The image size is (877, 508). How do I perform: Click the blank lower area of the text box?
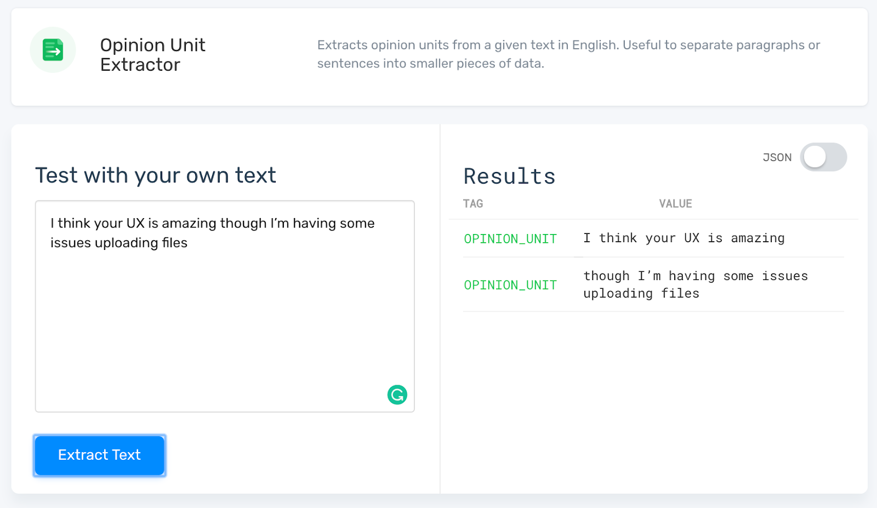coord(219,329)
